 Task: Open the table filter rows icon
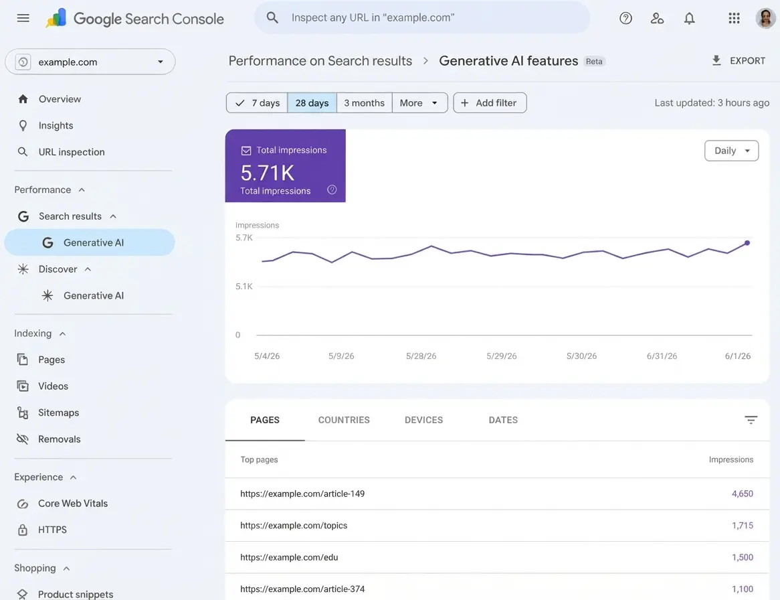click(751, 420)
